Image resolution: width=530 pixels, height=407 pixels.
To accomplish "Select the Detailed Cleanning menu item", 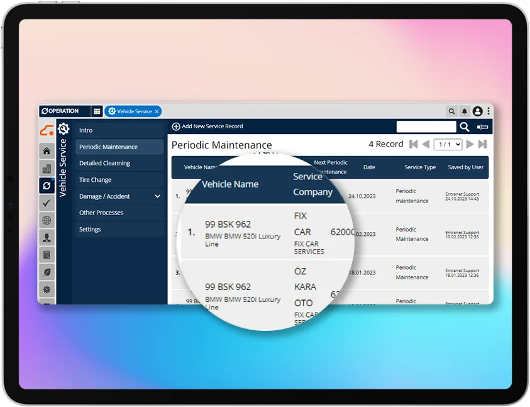I will (x=104, y=163).
